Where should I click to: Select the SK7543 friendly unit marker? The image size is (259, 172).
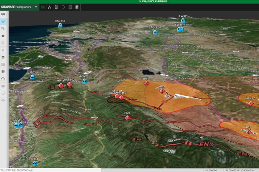(60, 25)
